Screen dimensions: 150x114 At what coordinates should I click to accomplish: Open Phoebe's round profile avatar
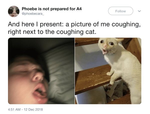point(14,11)
